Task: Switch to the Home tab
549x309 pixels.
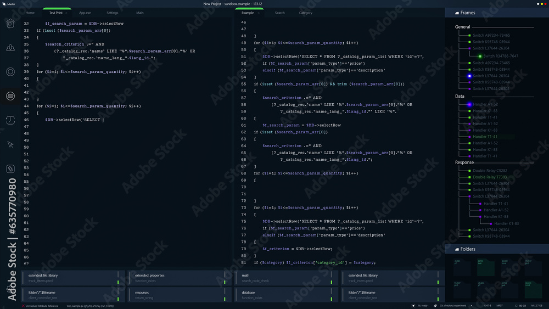Action: click(x=30, y=13)
